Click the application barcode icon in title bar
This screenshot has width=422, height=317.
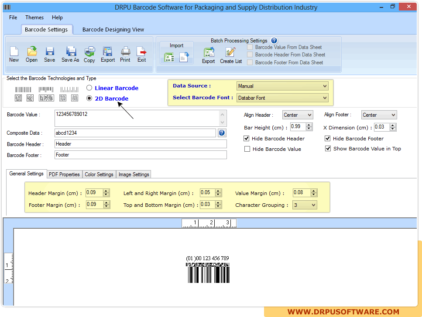pos(7,7)
